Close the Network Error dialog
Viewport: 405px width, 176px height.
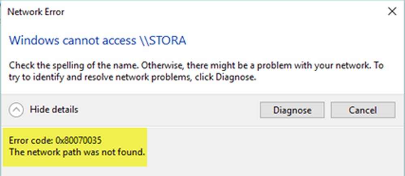[392, 12]
